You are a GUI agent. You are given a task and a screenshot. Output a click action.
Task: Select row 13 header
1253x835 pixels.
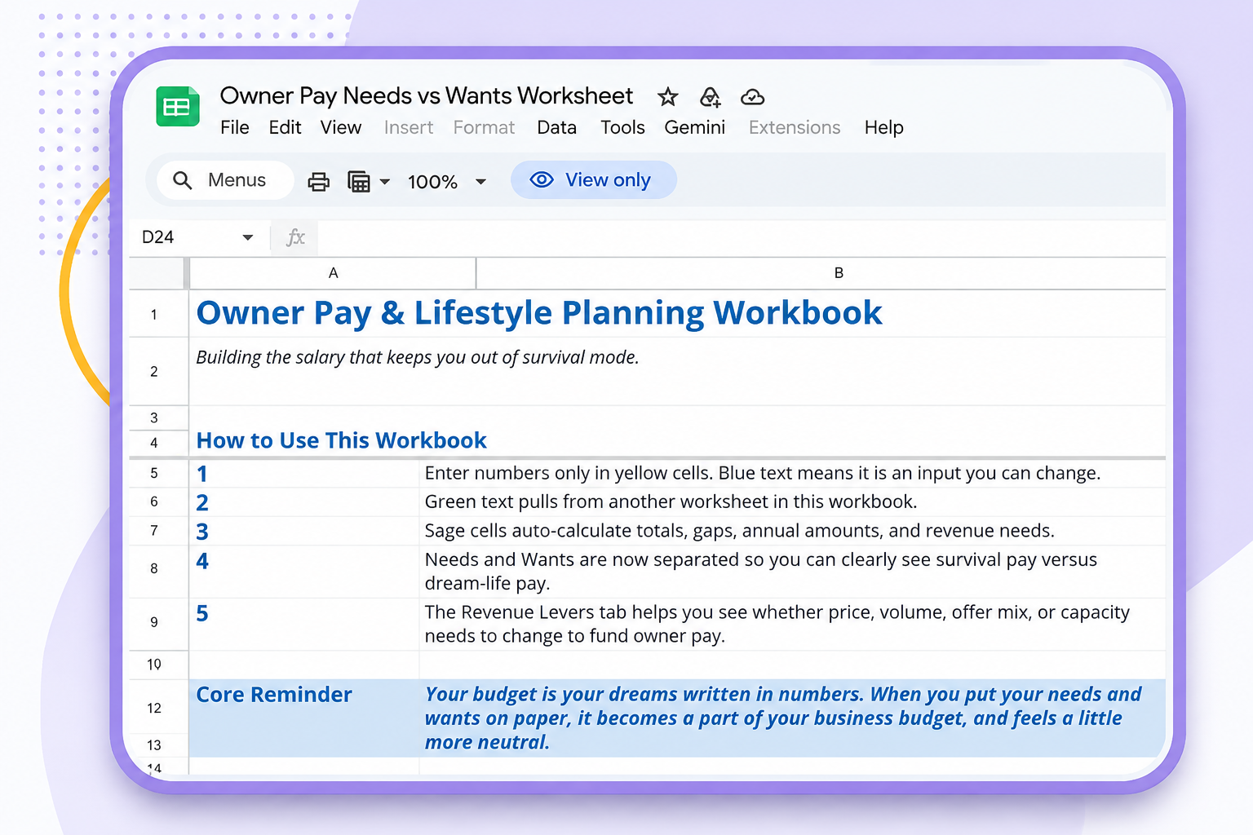158,745
